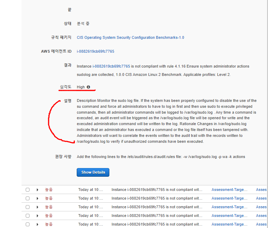Image resolution: width=268 pixels, height=228 pixels.
Task: Expand the fourth finding row below Show Details
Action: pos(37,216)
